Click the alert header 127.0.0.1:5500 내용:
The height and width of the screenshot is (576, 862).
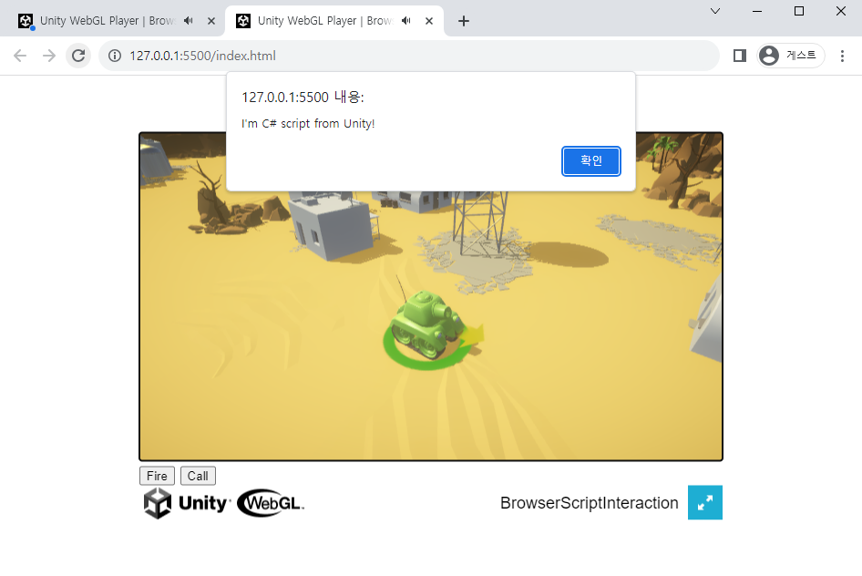(303, 98)
